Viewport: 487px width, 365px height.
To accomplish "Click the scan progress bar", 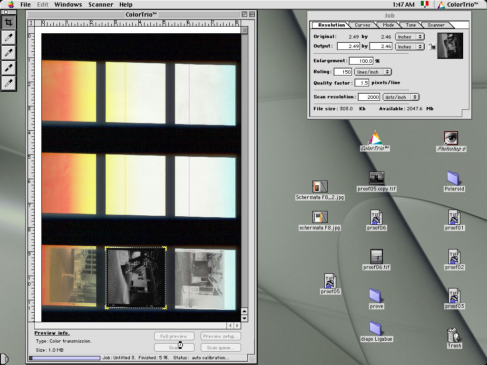I will pos(65,358).
